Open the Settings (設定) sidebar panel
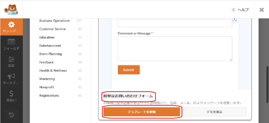Screen dimensions: 269x123 tap(11, 62)
